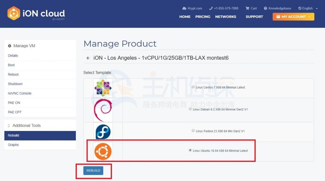Expand the MY ACCOUNT dropdown
325x181 pixels.
(x=293, y=17)
